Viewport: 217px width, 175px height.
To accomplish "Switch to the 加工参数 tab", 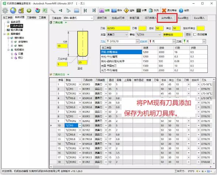I will point(8,18).
